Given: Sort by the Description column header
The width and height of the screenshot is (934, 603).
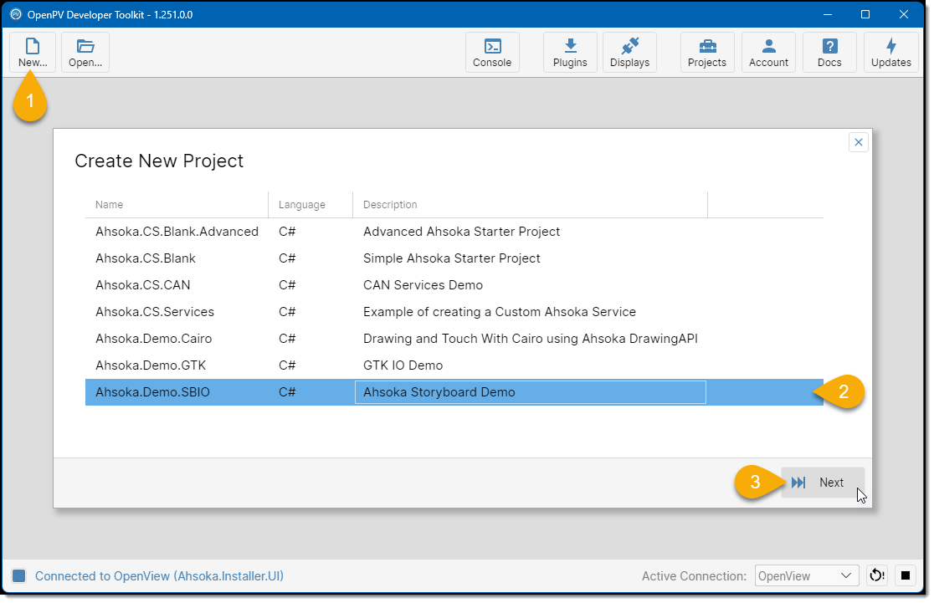Looking at the screenshot, I should click(x=530, y=204).
